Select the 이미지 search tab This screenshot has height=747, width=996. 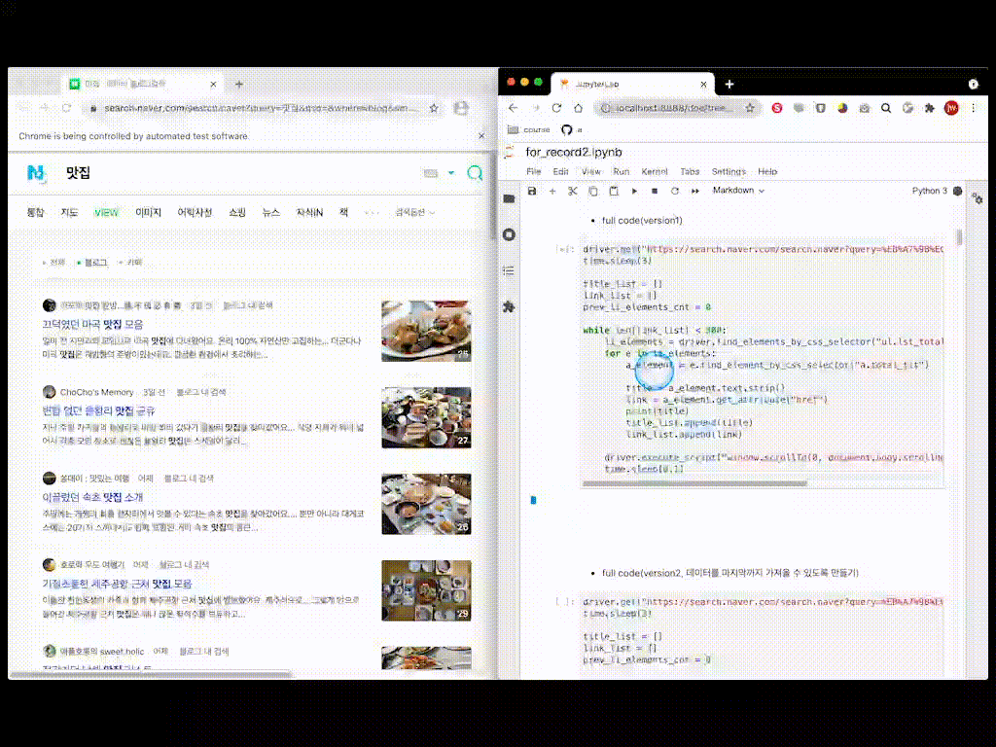point(148,212)
